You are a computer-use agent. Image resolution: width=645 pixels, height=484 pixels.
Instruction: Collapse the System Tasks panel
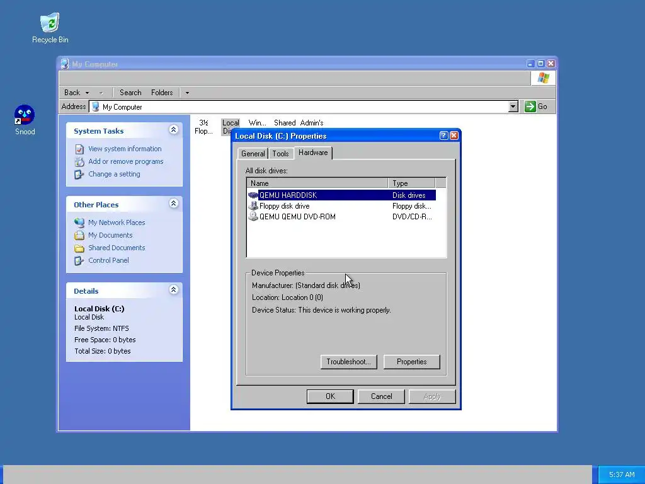[x=174, y=130]
